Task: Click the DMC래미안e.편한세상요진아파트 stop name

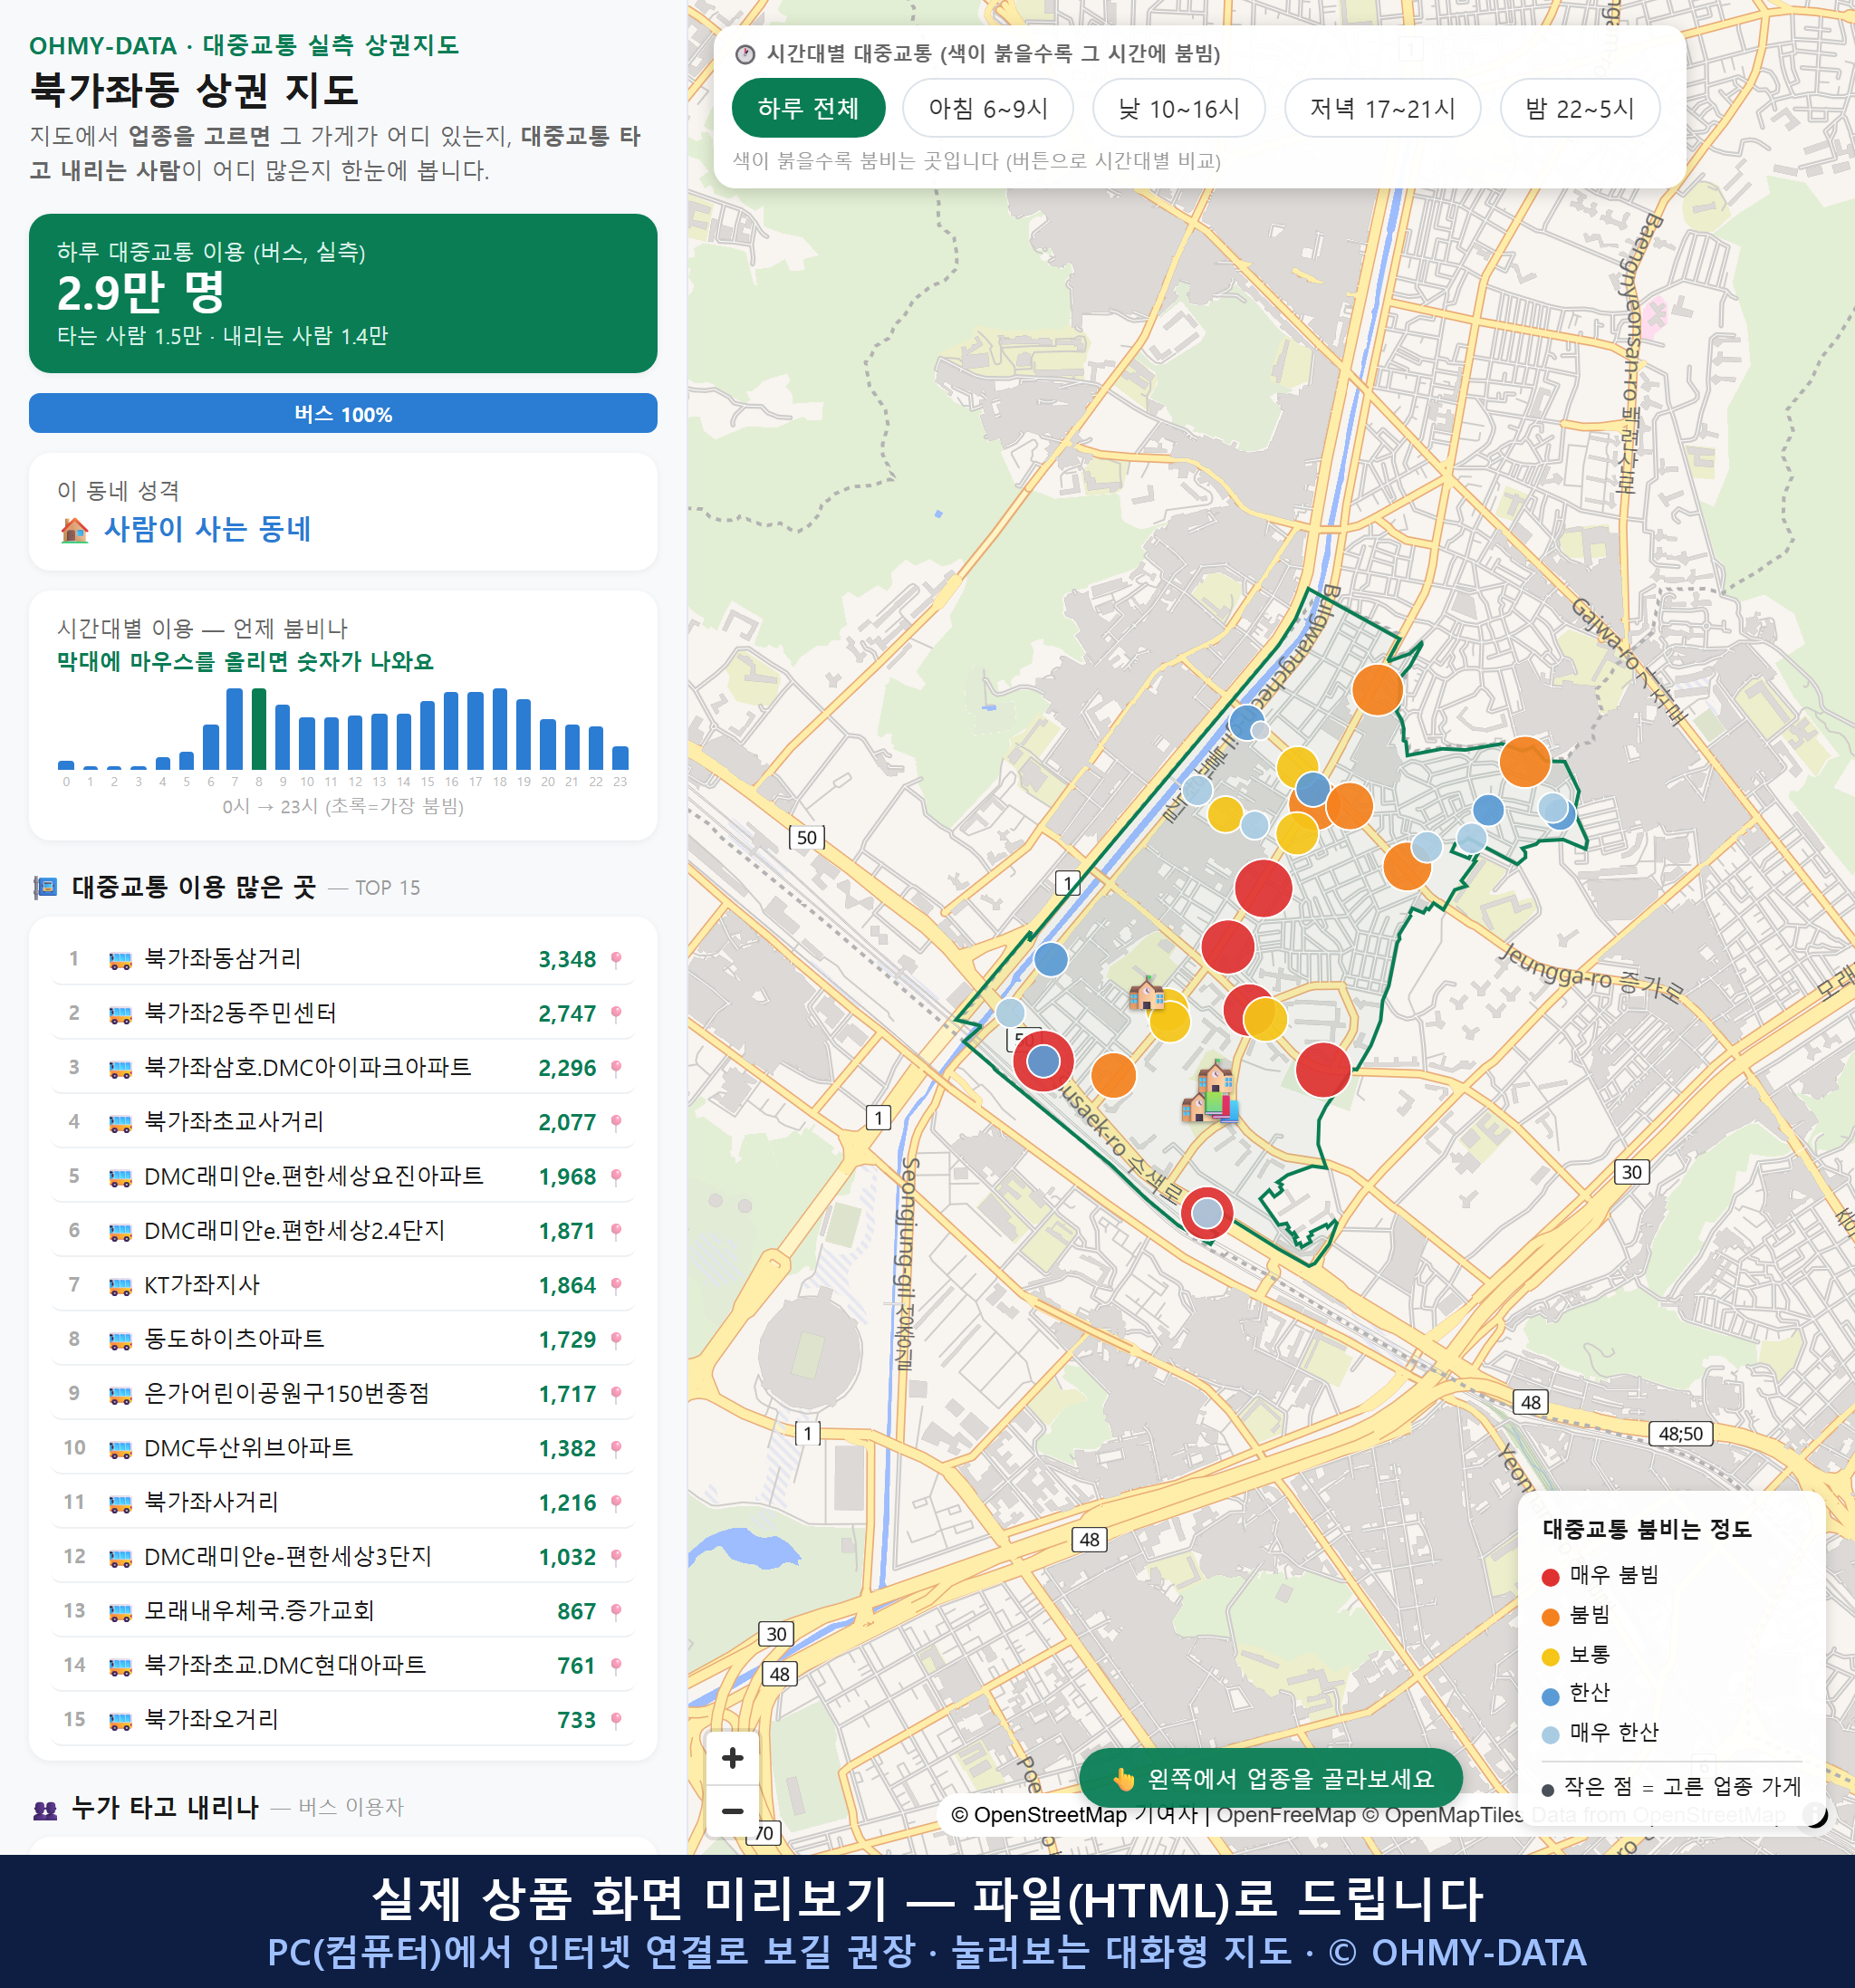Action: (314, 1176)
